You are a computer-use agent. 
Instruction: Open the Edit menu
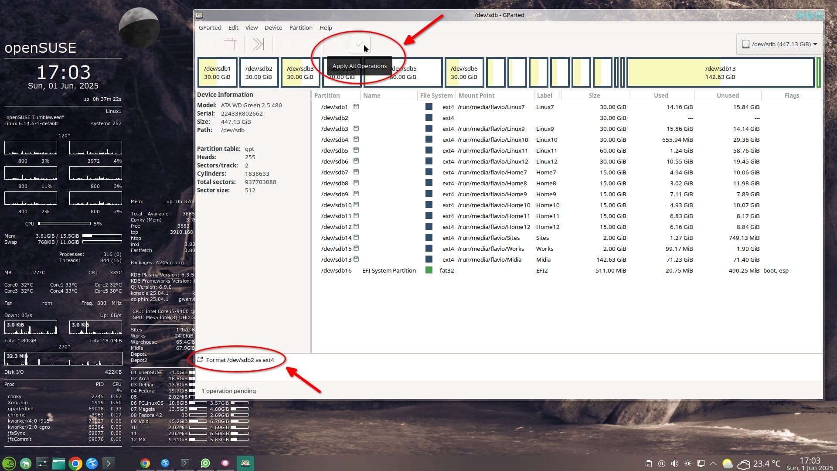tap(233, 27)
